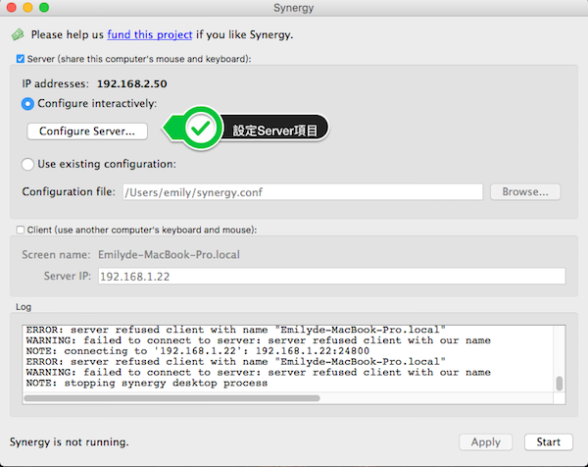
Task: Click the IP address 192.168.2.50 text
Action: pyautogui.click(x=132, y=83)
